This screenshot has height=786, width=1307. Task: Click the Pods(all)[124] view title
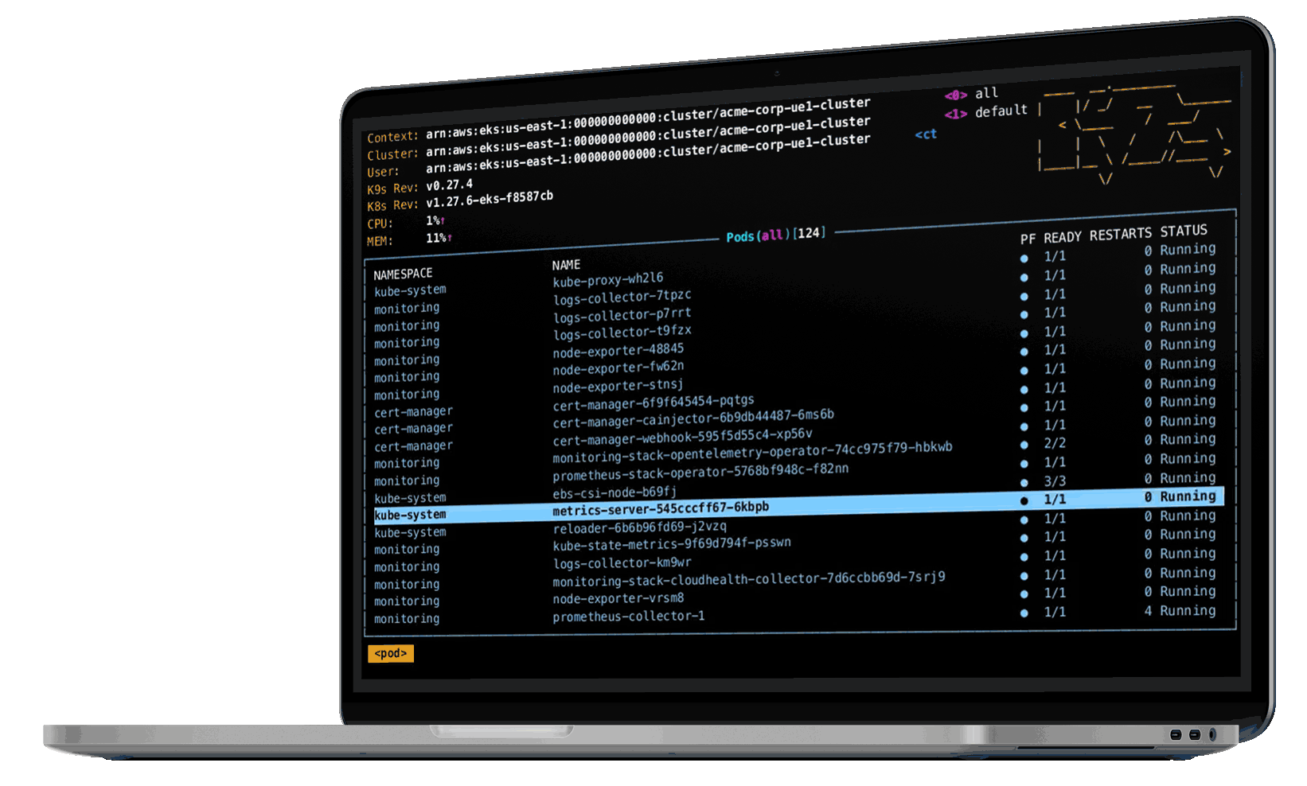click(775, 235)
